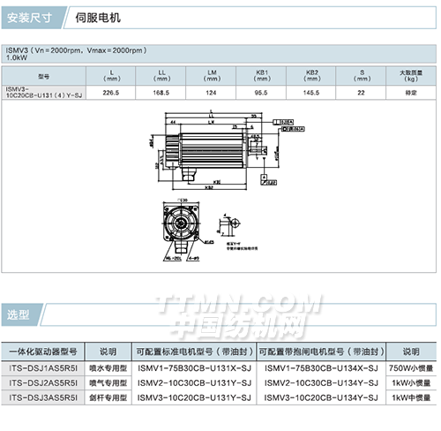
Task: Click the ISMV3 Vn=2000rpm spec banner
Action: pyautogui.click(x=219, y=54)
